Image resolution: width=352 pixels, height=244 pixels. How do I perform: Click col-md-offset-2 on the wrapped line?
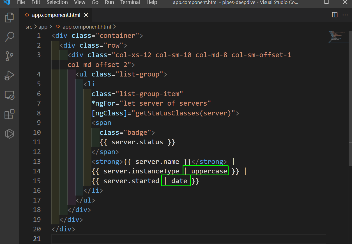pos(98,64)
